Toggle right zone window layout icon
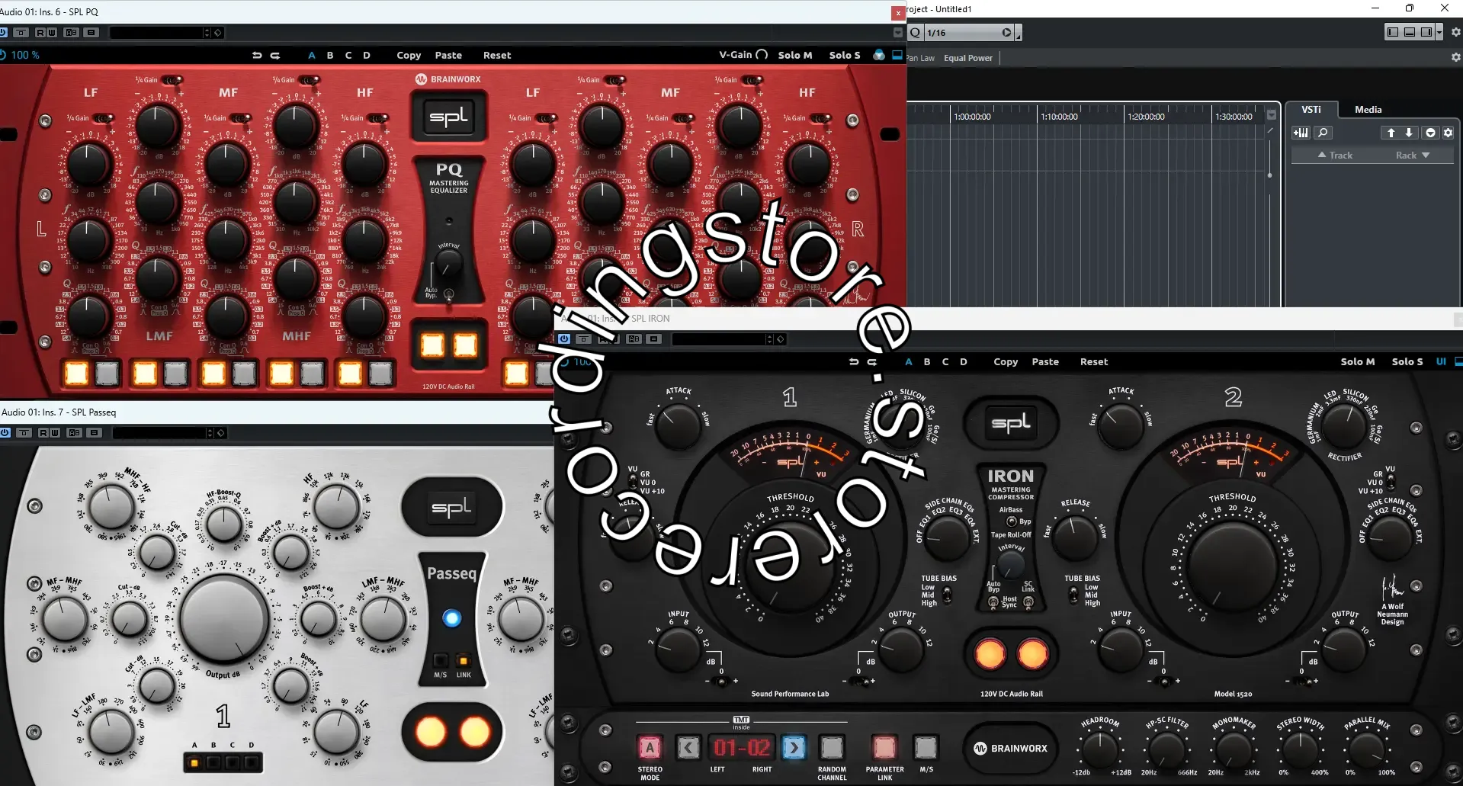Image resolution: width=1463 pixels, height=786 pixels. pos(1426,32)
